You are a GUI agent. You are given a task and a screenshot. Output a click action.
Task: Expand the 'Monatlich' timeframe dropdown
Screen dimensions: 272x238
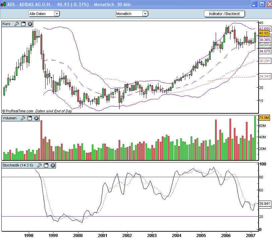tap(145, 14)
